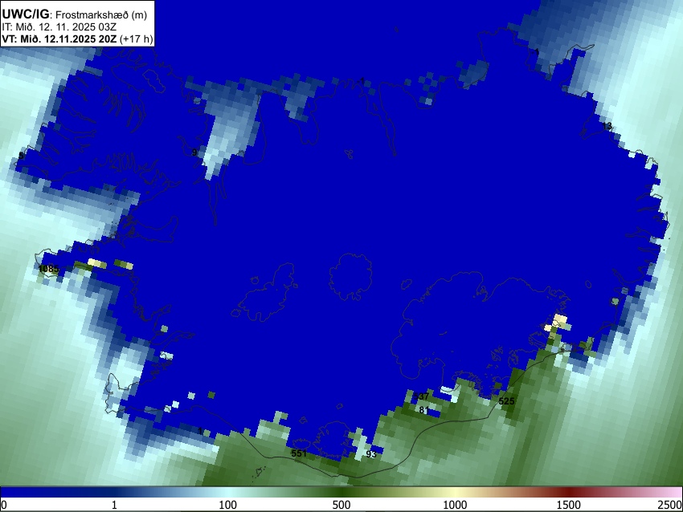The width and height of the screenshot is (683, 512).
Task: Click the color scale label "100"
Action: pyautogui.click(x=228, y=505)
